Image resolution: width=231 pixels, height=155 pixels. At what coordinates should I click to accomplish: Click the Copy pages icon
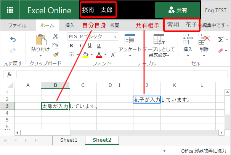point(56,46)
